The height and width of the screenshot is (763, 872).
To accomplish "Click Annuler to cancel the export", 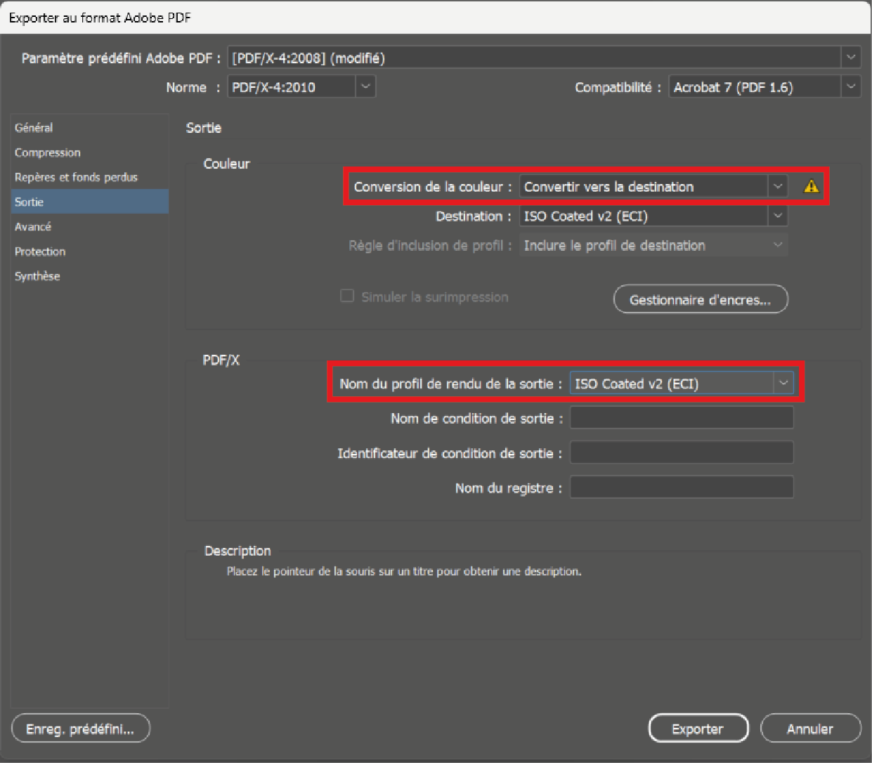I will 809,729.
